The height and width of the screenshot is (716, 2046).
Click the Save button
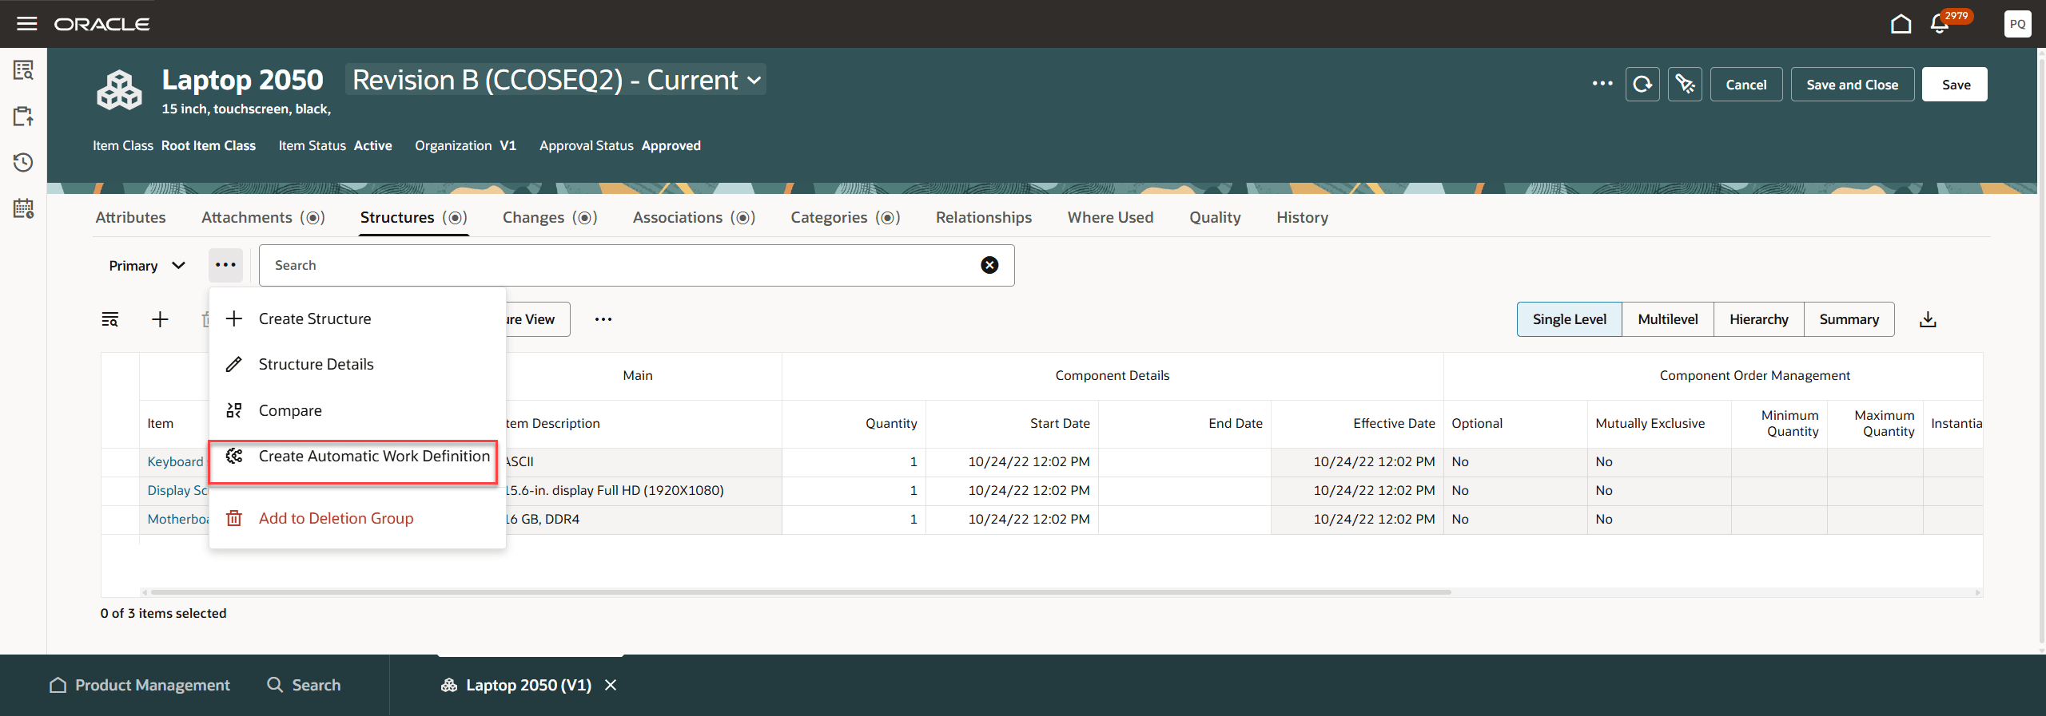coord(1956,85)
